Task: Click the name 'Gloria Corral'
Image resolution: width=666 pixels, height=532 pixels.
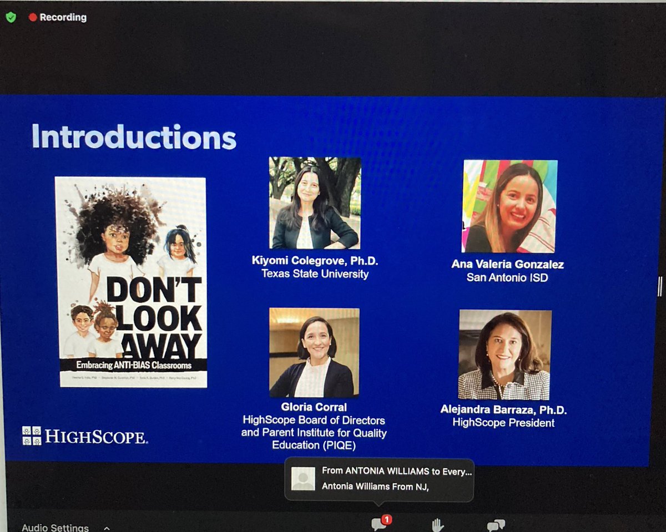Action: pyautogui.click(x=314, y=407)
